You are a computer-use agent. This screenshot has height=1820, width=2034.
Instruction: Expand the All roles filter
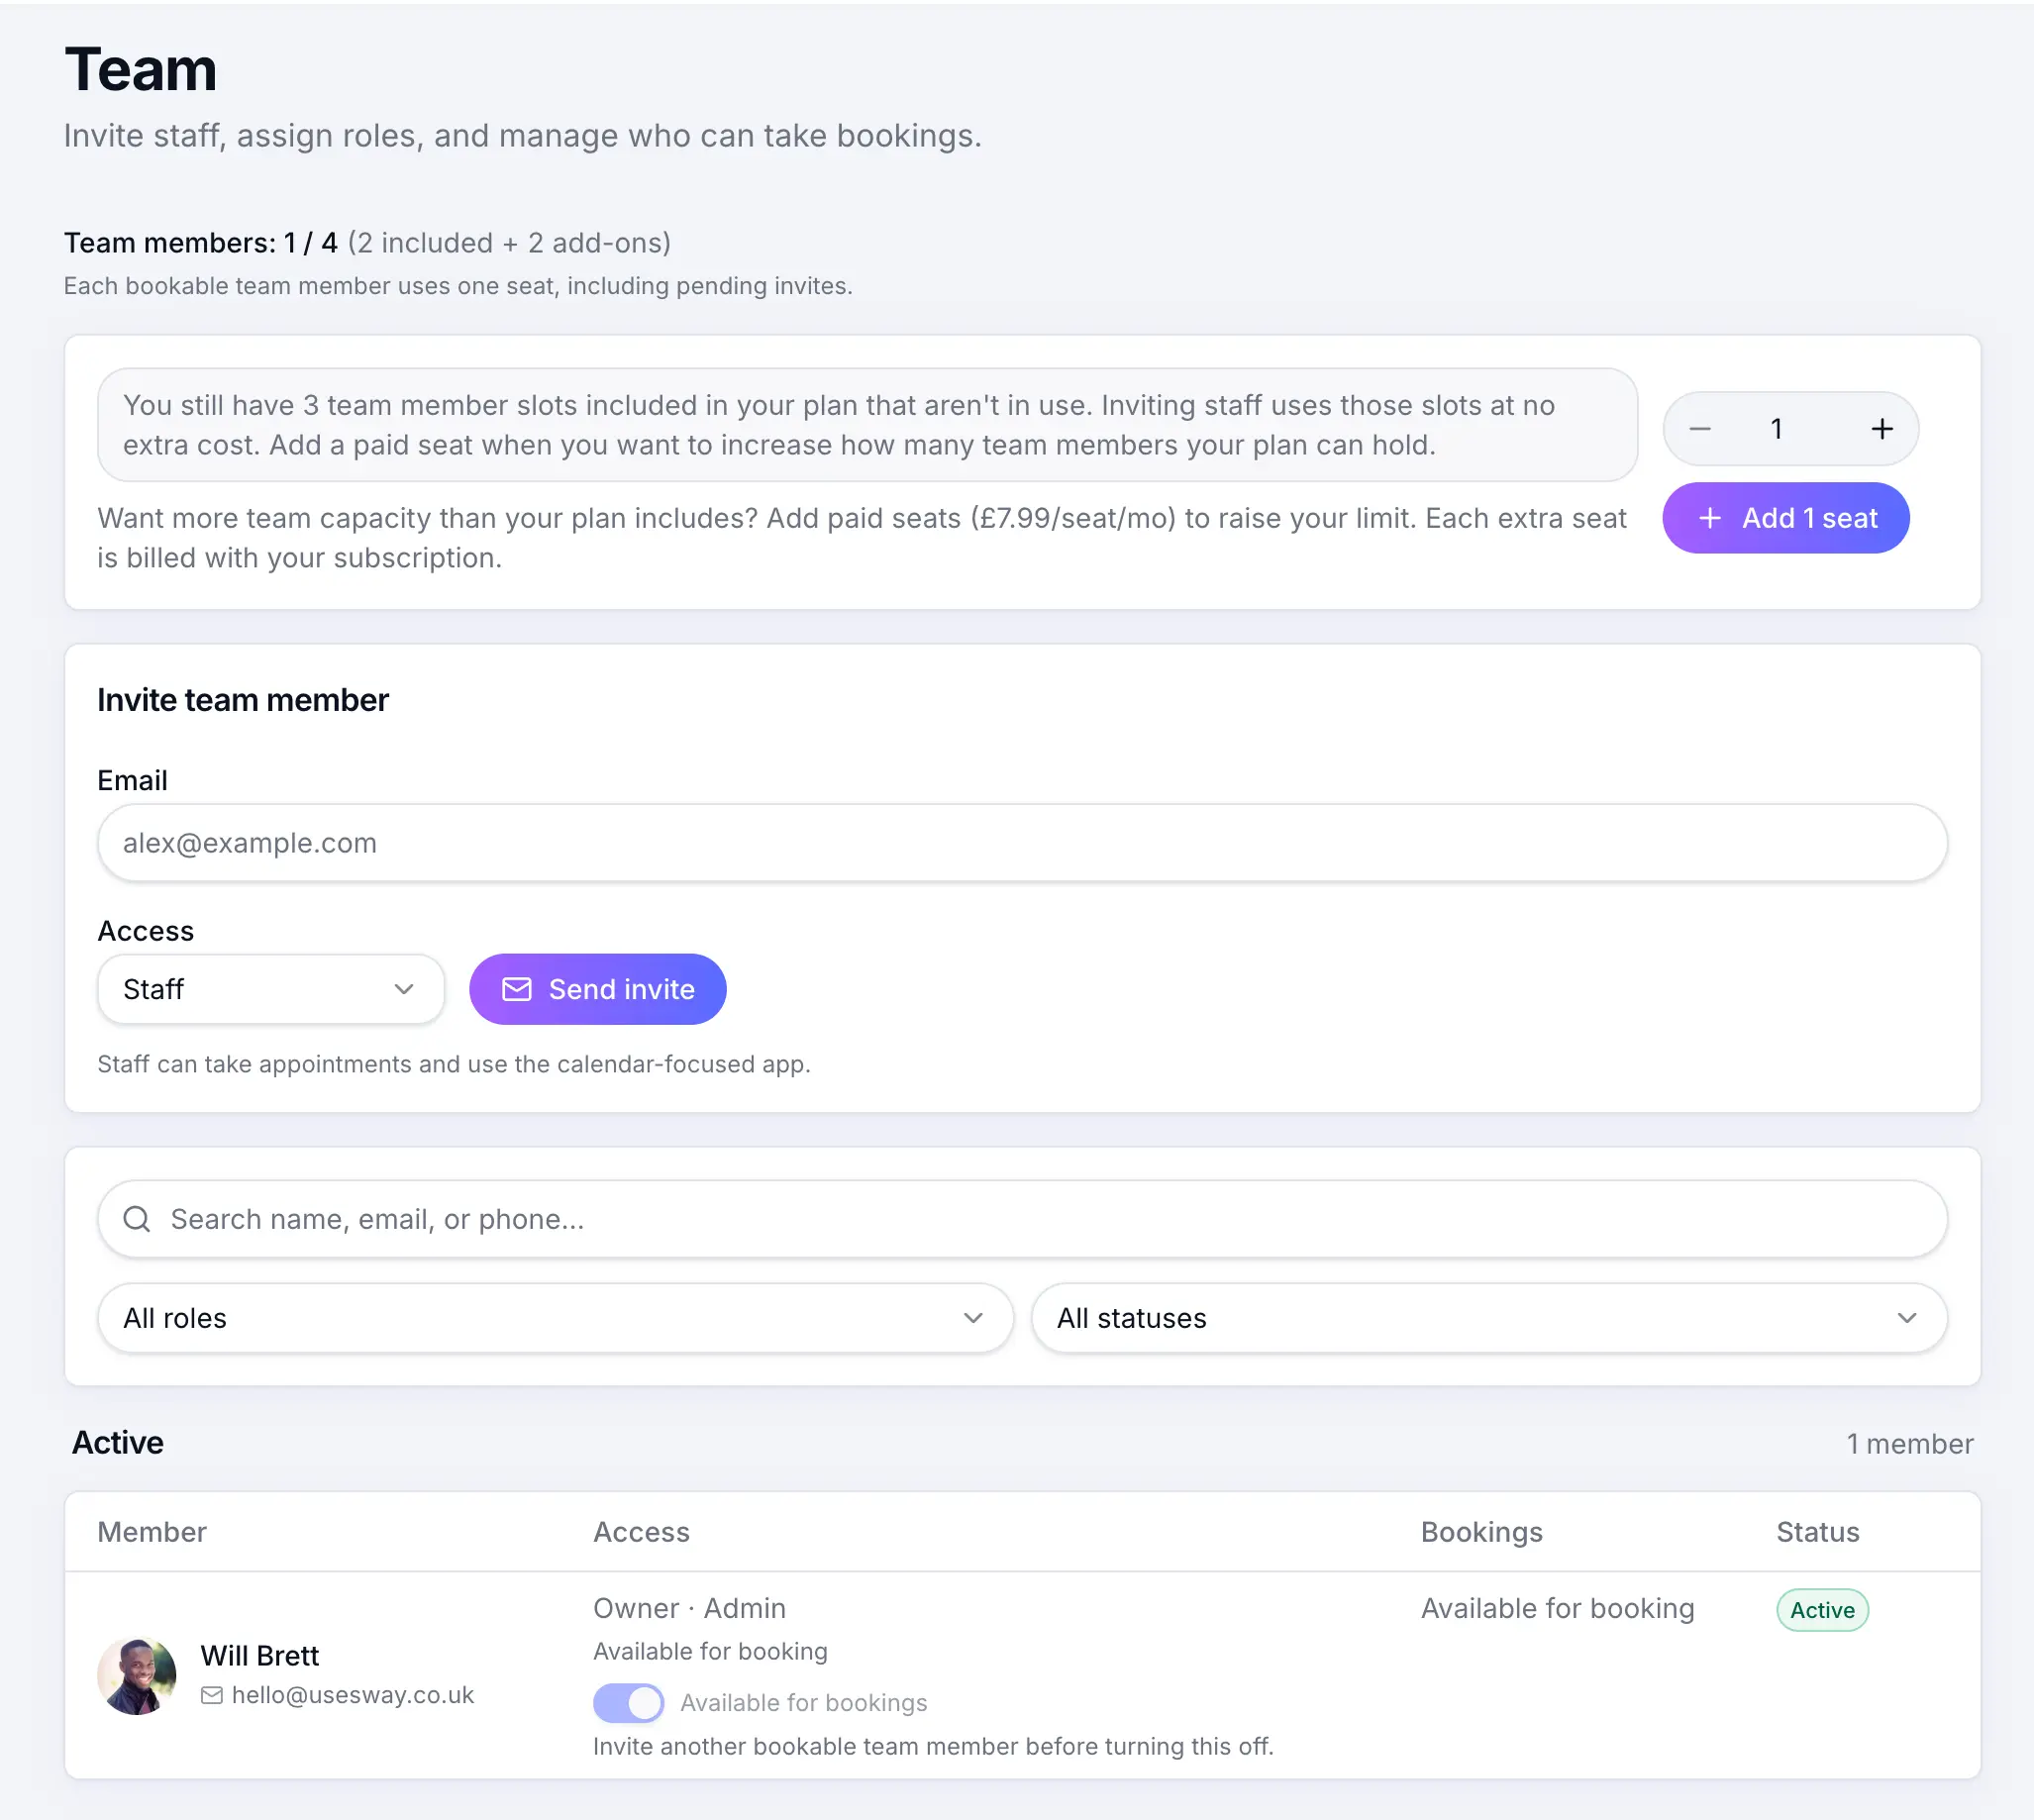[556, 1318]
